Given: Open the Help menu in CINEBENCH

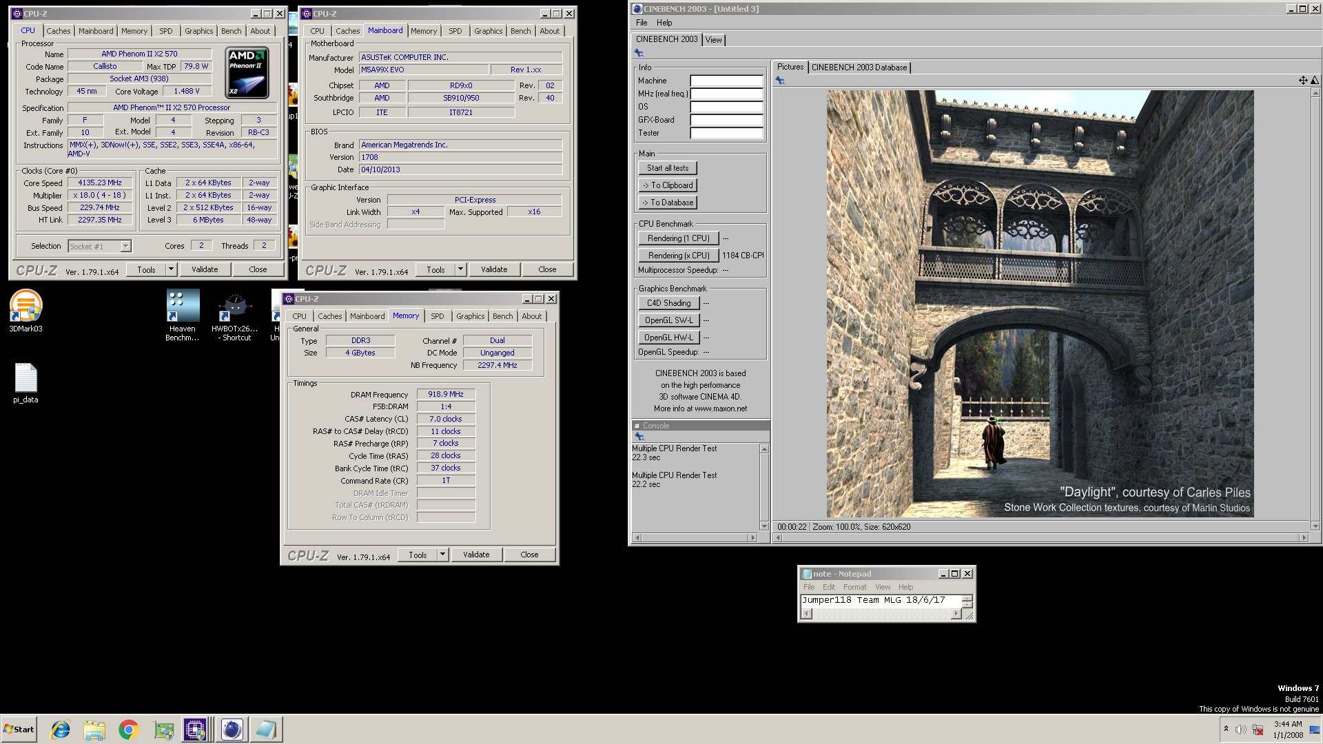Looking at the screenshot, I should tap(664, 23).
